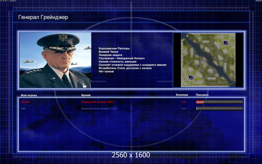Click the 'Нет танков' line
This screenshot has height=164, width=262.
[106, 71]
